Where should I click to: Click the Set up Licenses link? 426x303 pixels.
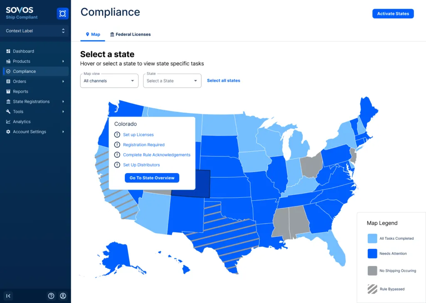[139, 134]
